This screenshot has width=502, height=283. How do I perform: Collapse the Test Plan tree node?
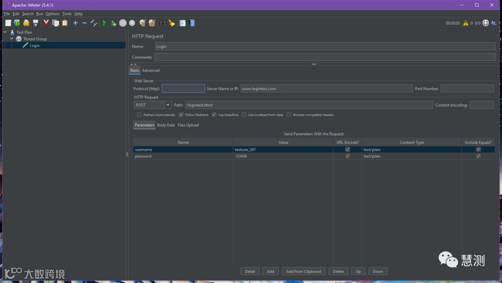[6, 32]
